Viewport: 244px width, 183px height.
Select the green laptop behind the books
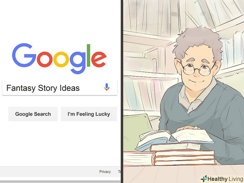click(137, 129)
